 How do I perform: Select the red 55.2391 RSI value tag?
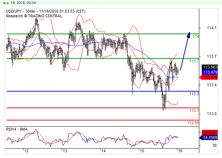pos(210,132)
